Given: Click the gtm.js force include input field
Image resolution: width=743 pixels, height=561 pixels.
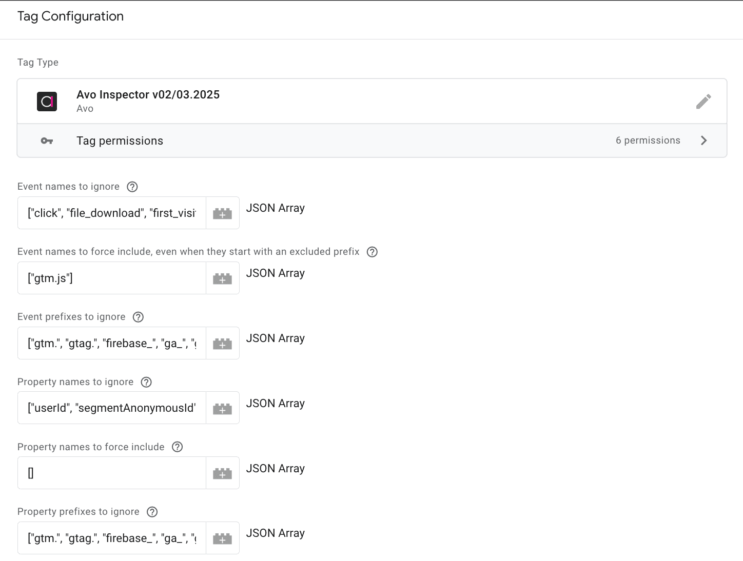Looking at the screenshot, I should [x=111, y=278].
